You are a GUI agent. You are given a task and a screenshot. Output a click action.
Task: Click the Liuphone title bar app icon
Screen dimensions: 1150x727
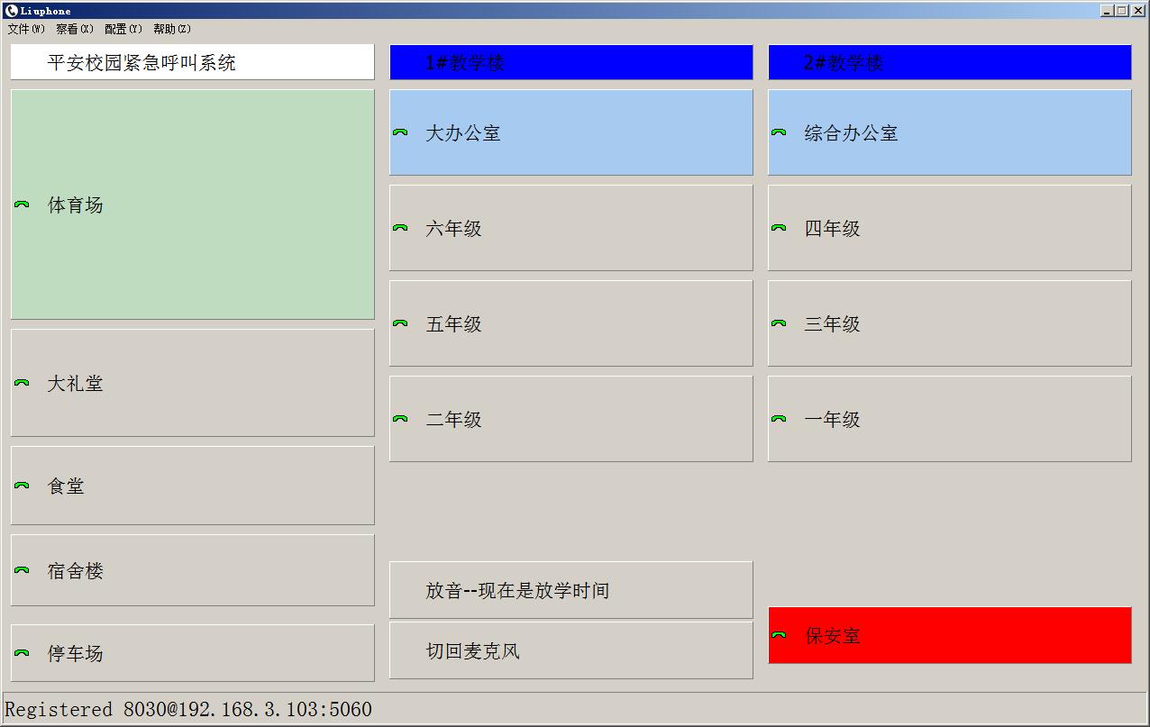[x=12, y=11]
